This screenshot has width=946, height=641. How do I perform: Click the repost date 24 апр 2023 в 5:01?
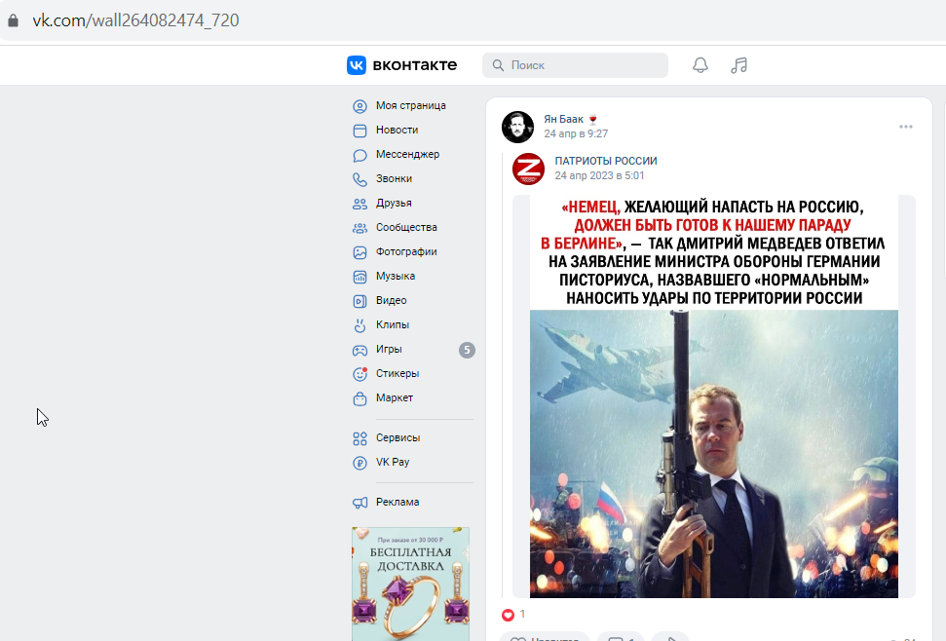(600, 175)
